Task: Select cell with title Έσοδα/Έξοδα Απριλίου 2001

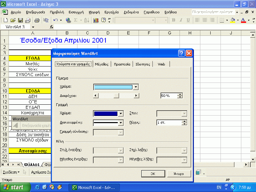Action: click(63, 41)
